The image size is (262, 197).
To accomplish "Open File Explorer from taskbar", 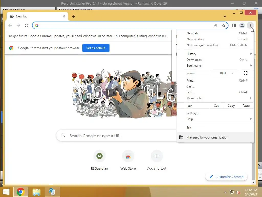I will click(36, 192).
